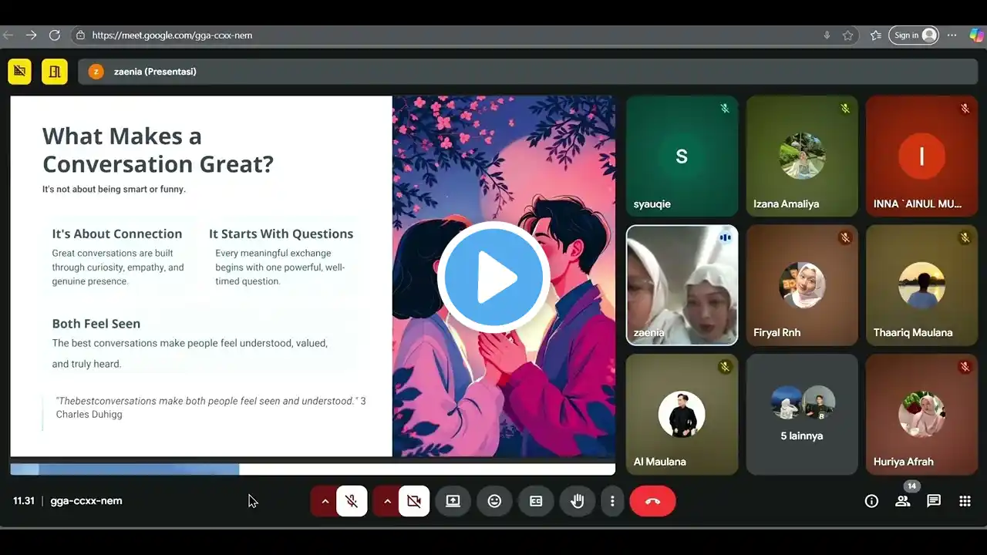Focus the meet.google.com address bar URL
This screenshot has height=555, width=987.
tap(172, 35)
